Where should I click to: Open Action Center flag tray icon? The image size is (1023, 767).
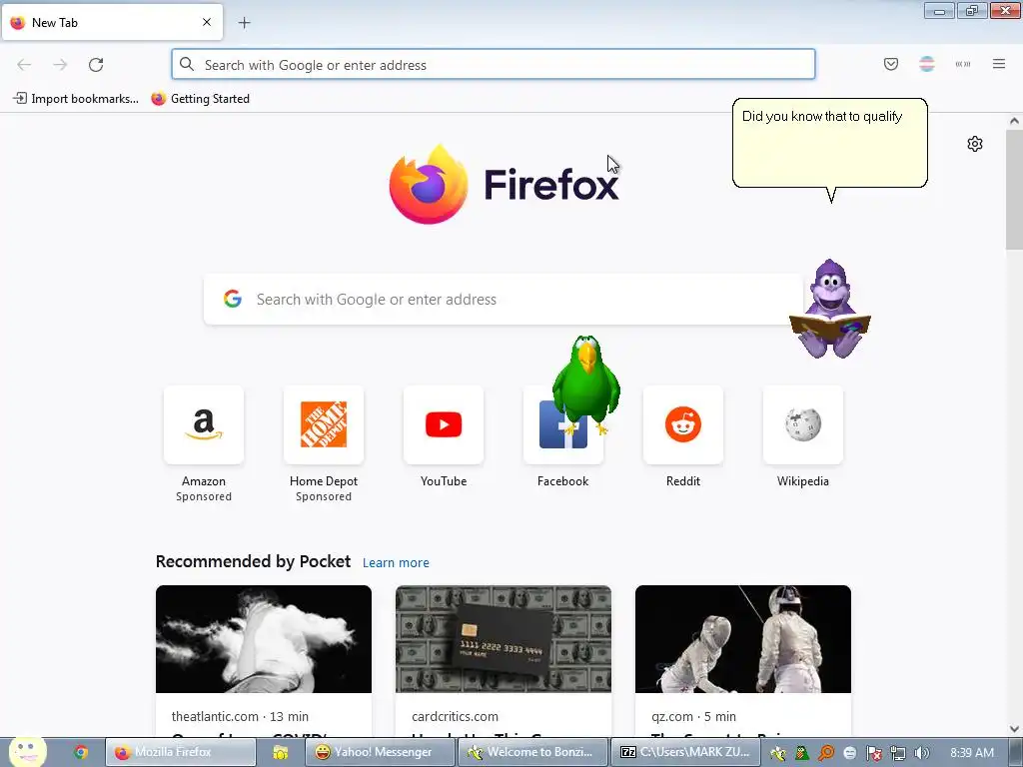click(x=873, y=753)
